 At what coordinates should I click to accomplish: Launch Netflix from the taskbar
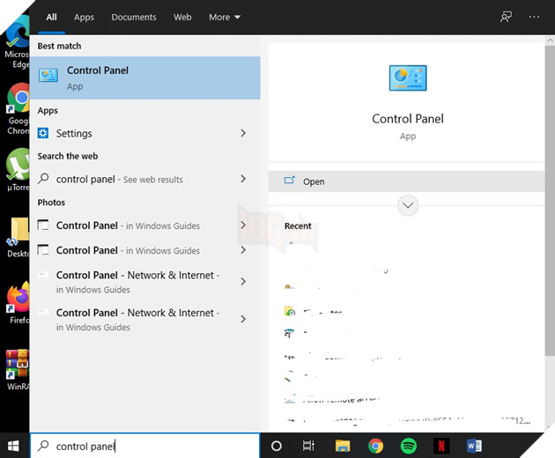441,446
